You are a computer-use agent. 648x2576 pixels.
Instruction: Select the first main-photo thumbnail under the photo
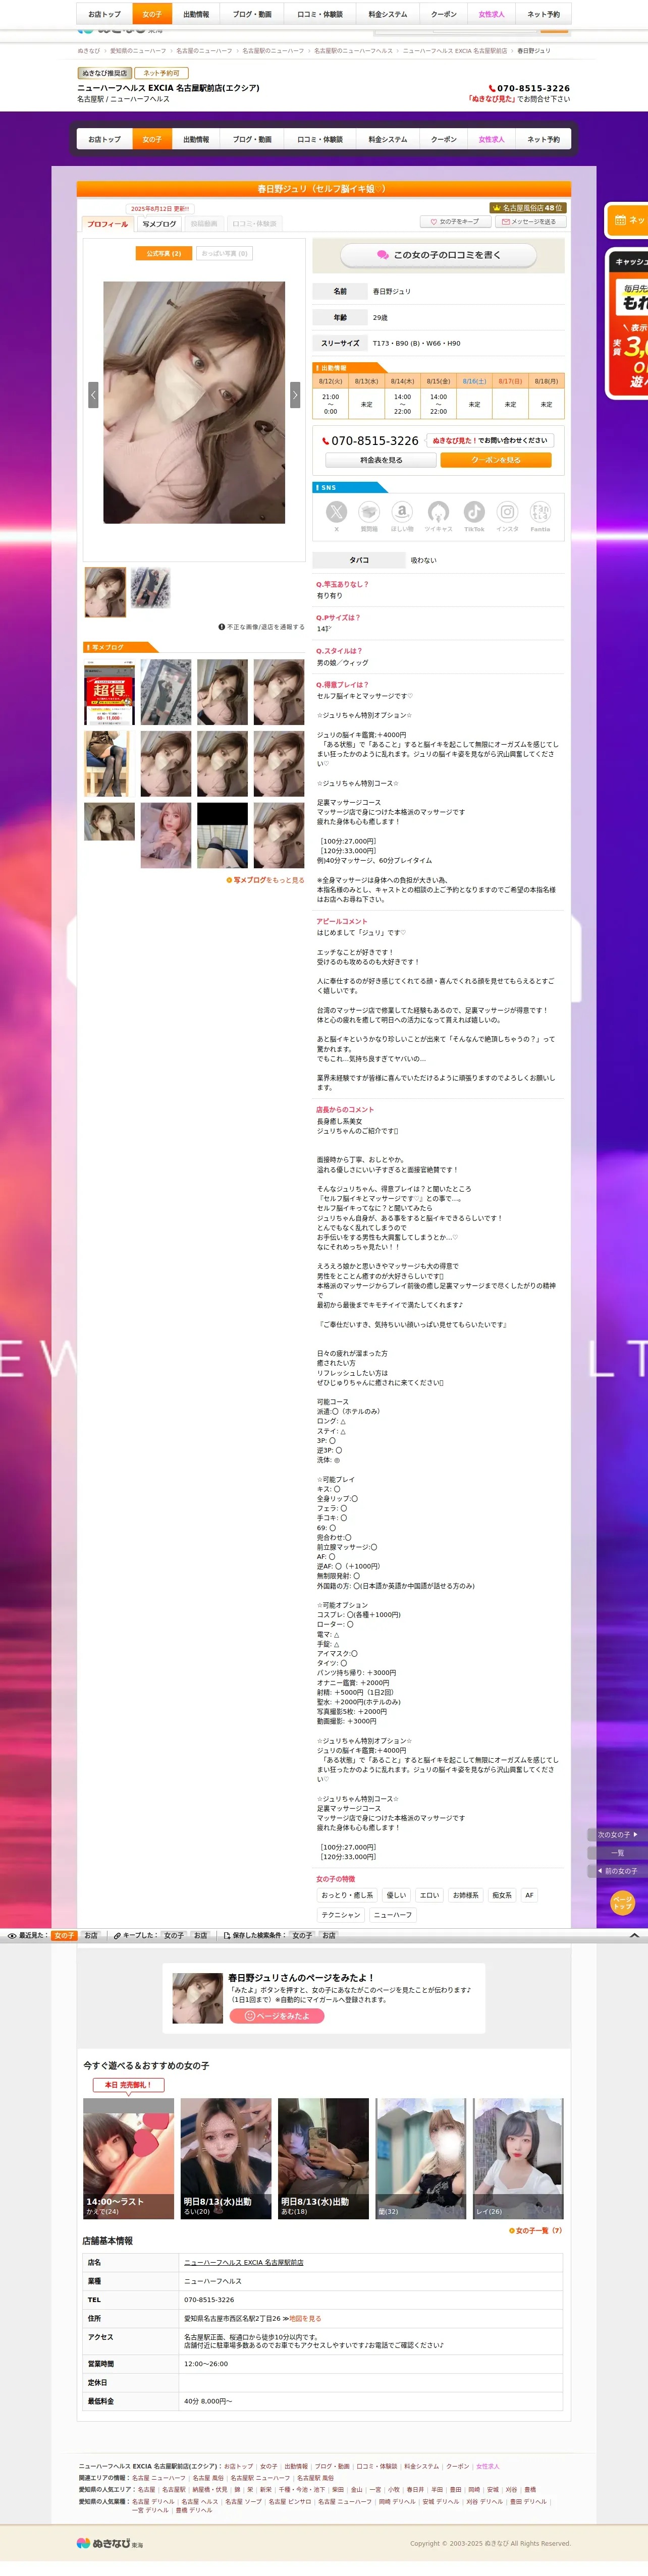pos(105,592)
